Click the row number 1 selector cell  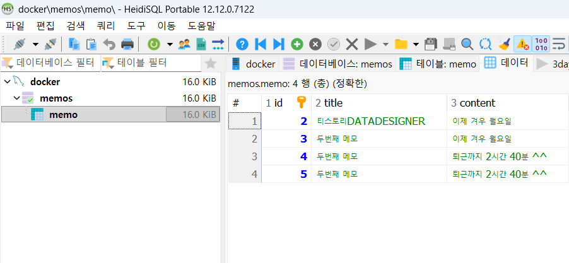[245, 121]
